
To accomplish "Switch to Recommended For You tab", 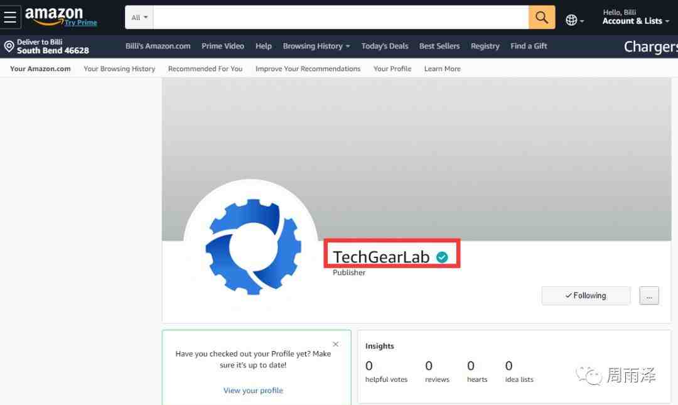I will tap(205, 68).
